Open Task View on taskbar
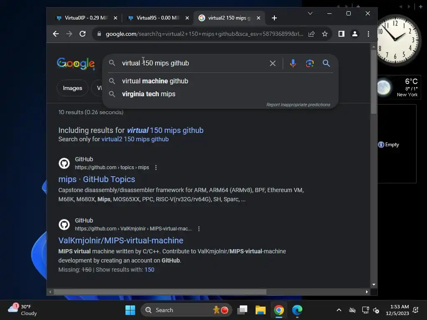 point(242,310)
